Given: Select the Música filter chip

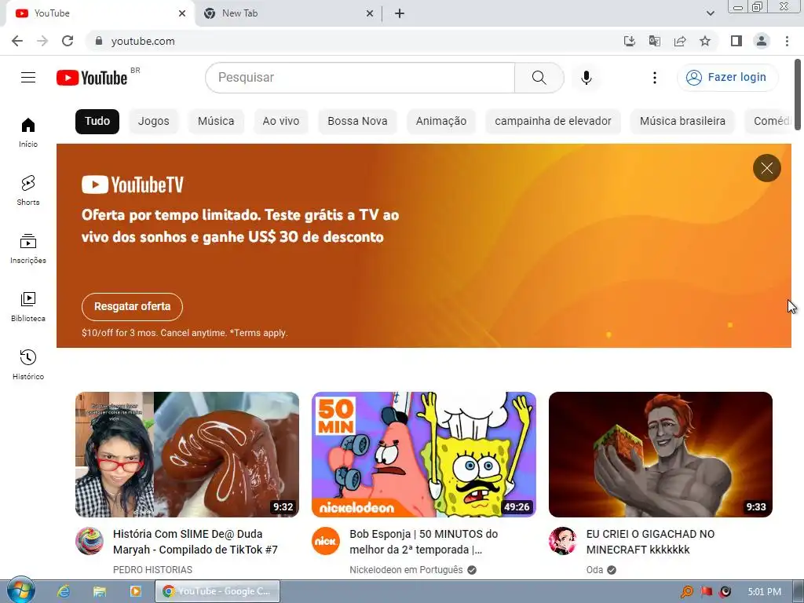Looking at the screenshot, I should coord(216,122).
